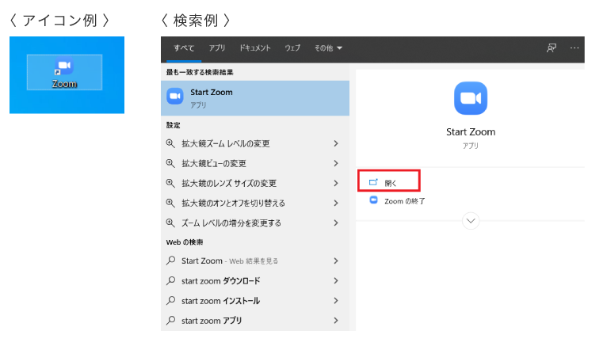Expand arrow for start zoom インストール
This screenshot has width=607, height=350.
click(336, 300)
